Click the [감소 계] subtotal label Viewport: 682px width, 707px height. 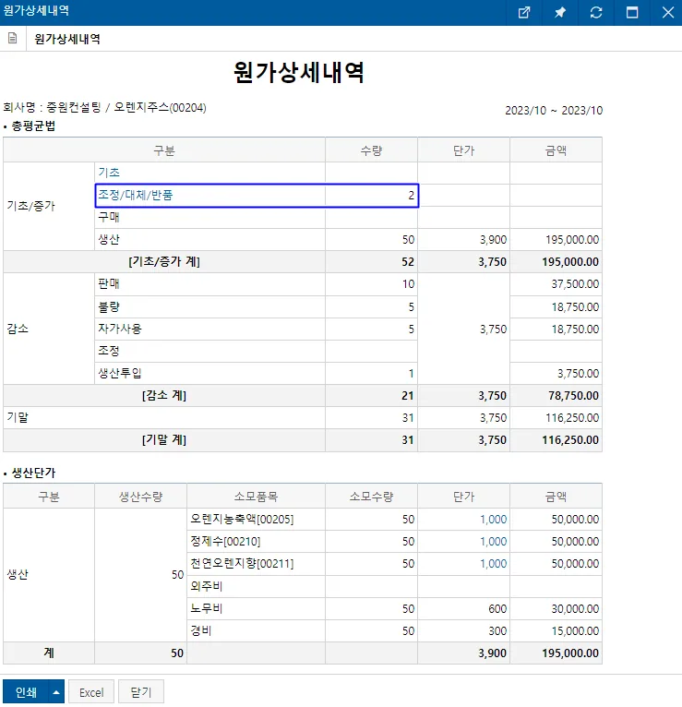pos(164,395)
